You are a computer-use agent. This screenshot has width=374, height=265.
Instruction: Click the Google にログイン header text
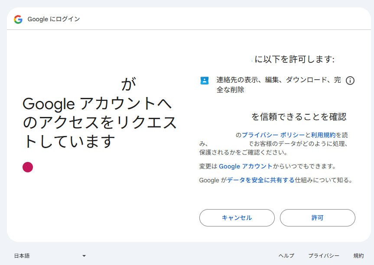click(x=54, y=19)
